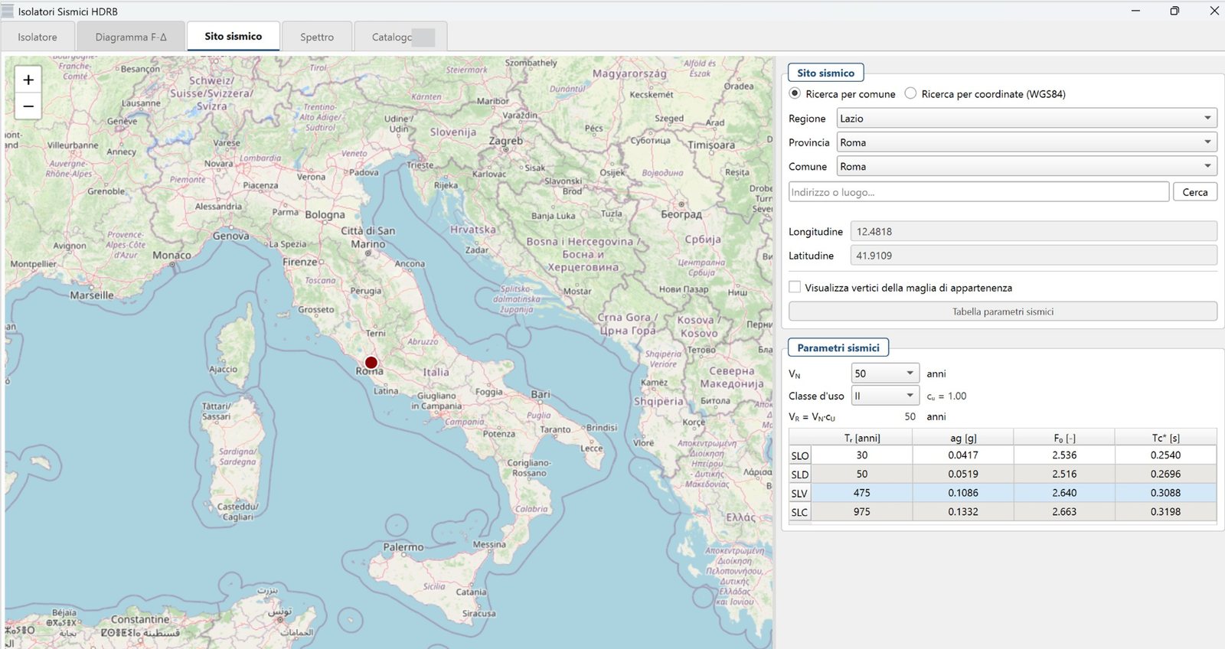The height and width of the screenshot is (649, 1225).
Task: Zoom in on the map with plus button
Action: point(28,80)
